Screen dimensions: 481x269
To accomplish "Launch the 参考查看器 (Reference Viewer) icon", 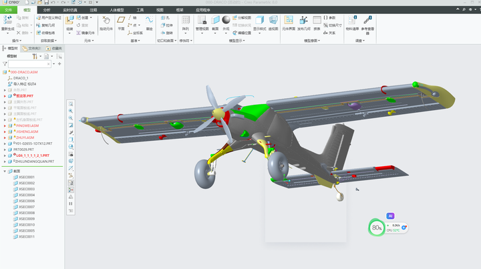I will coord(367,21).
